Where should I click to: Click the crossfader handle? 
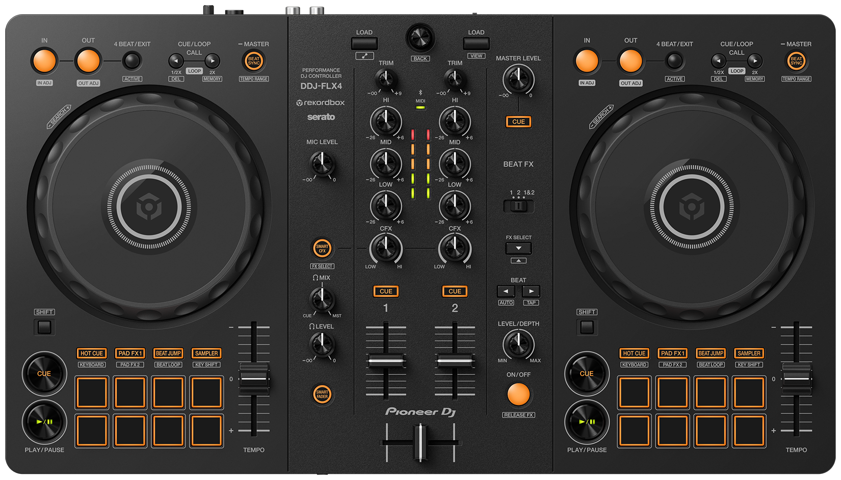coord(420,442)
